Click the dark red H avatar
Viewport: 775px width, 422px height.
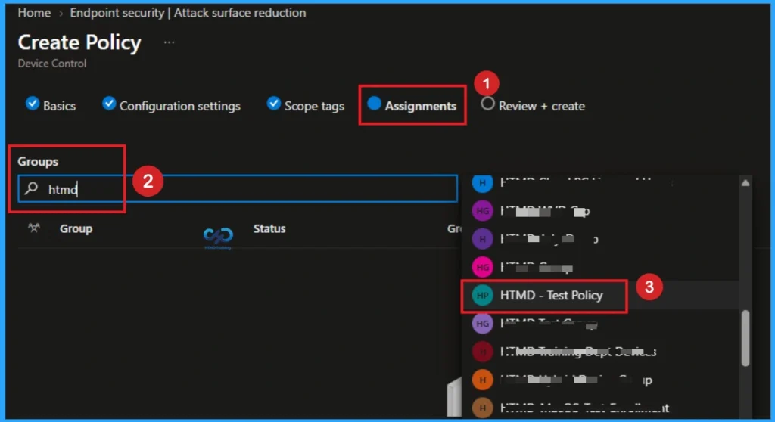click(x=482, y=352)
